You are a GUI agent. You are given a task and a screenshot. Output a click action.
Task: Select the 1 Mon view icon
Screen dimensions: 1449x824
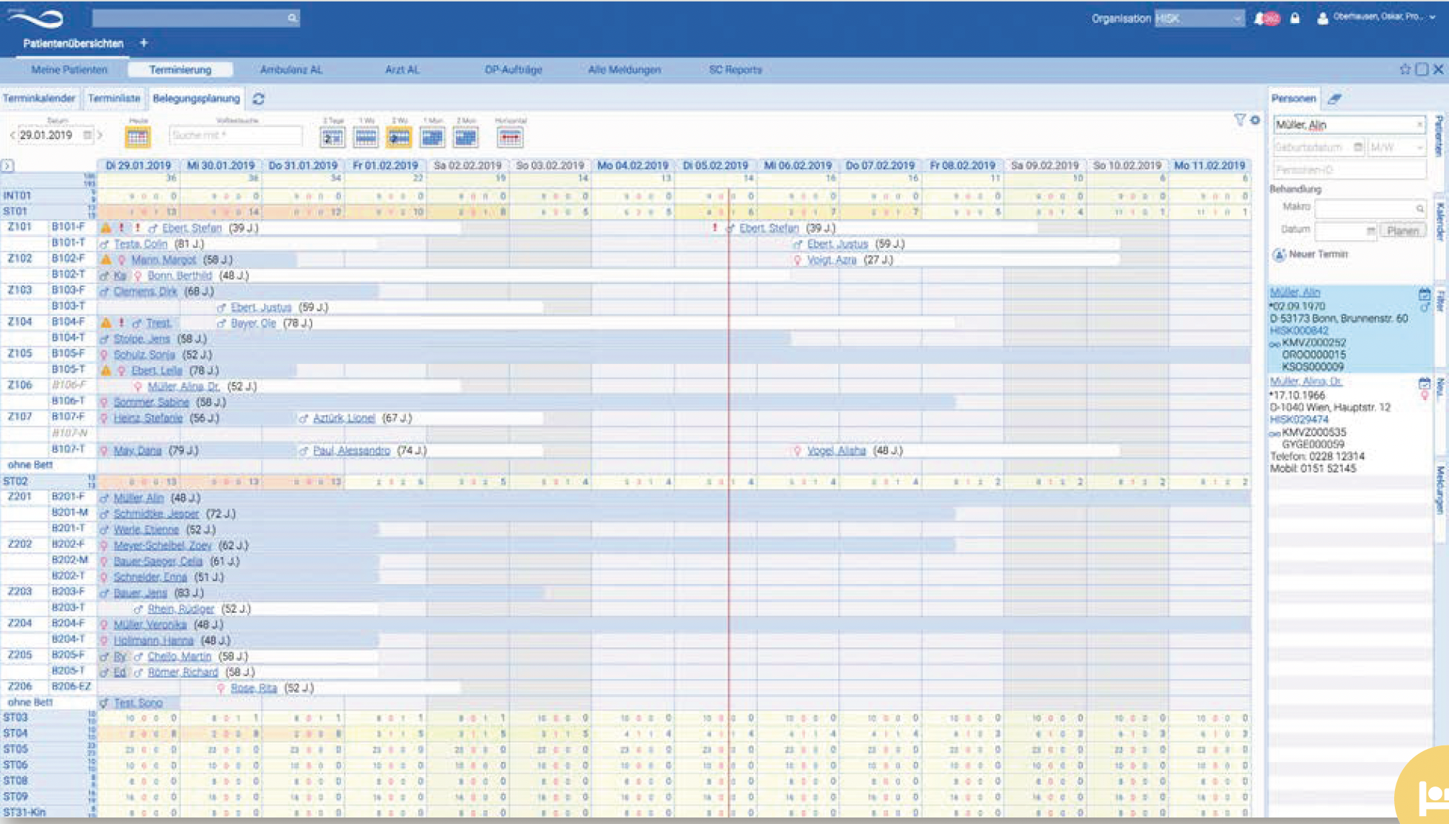coord(433,136)
